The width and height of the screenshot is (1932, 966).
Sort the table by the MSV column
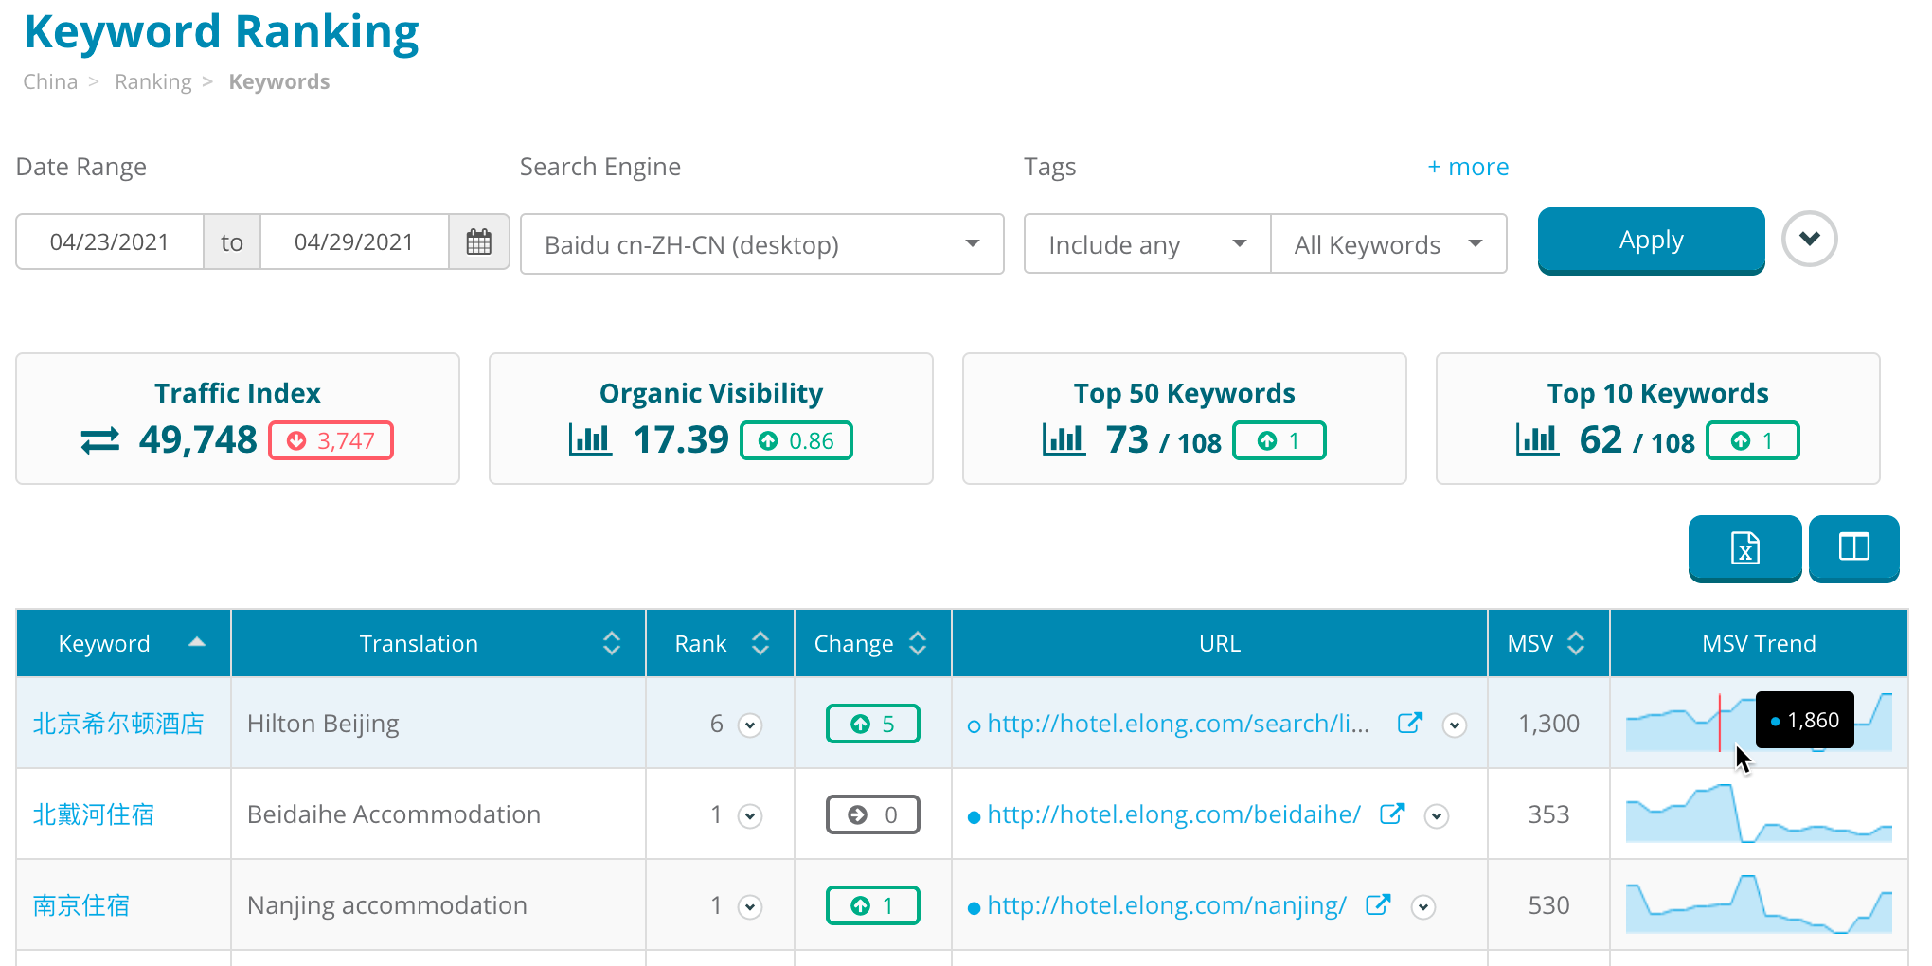pos(1576,642)
